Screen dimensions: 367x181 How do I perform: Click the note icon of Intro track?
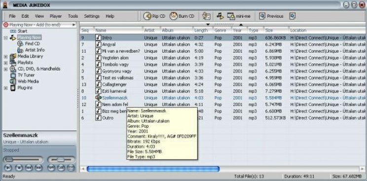(x=98, y=37)
